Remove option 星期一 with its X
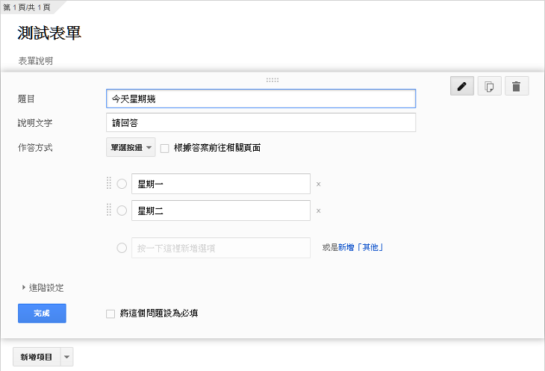This screenshot has height=371, width=545. click(319, 184)
